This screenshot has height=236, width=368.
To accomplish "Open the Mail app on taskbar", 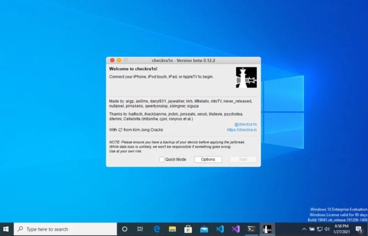I will tap(204, 229).
